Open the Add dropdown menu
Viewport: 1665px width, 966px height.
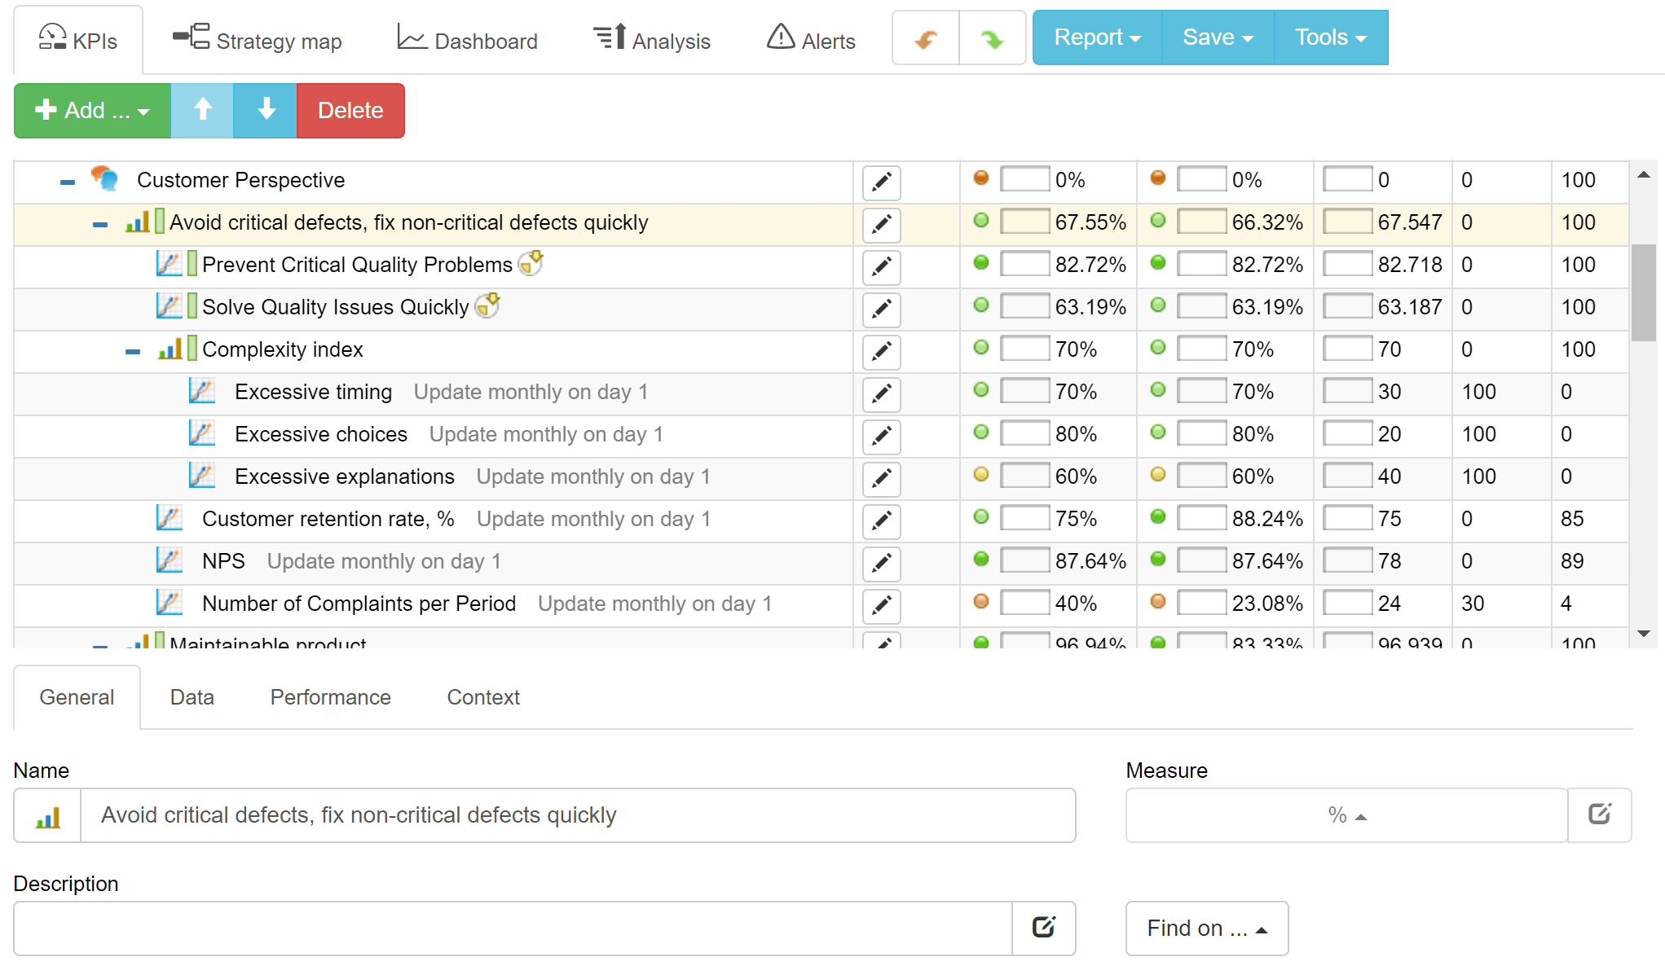pos(92,110)
